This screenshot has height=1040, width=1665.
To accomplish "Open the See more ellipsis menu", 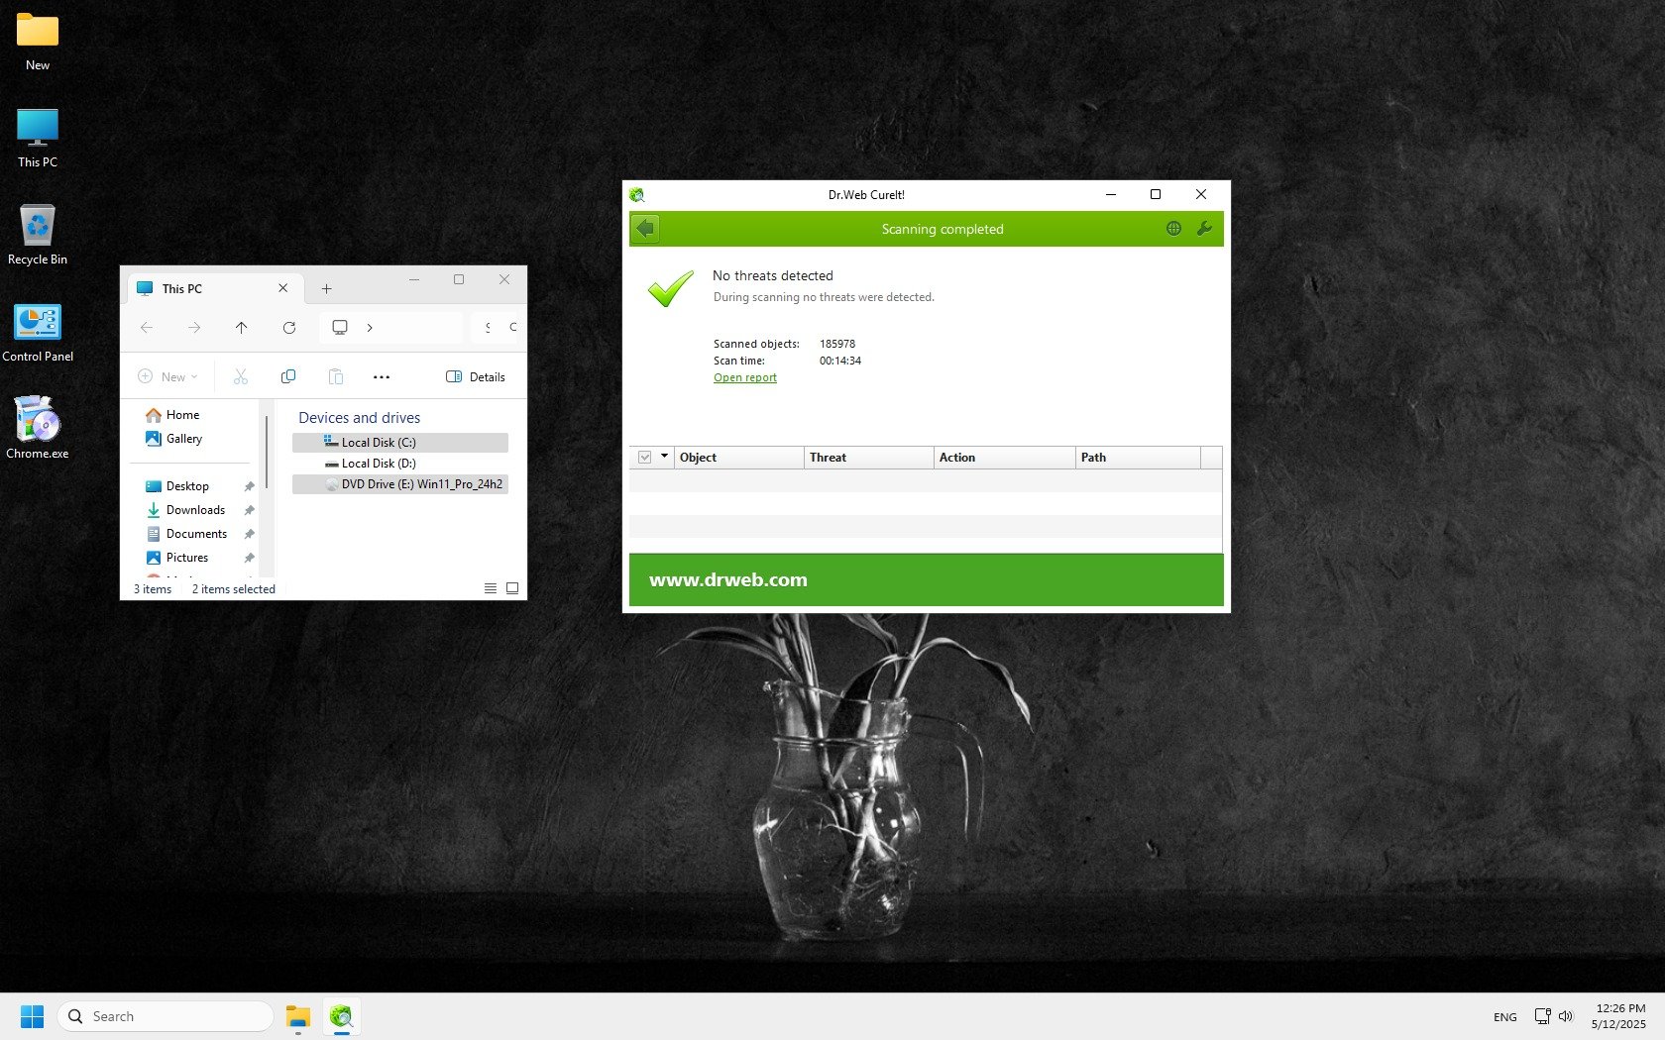I will coord(382,376).
